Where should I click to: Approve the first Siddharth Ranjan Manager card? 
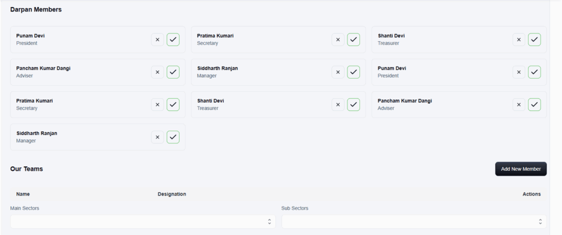coord(354,72)
